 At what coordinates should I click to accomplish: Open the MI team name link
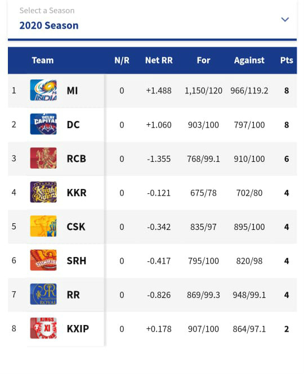[73, 91]
